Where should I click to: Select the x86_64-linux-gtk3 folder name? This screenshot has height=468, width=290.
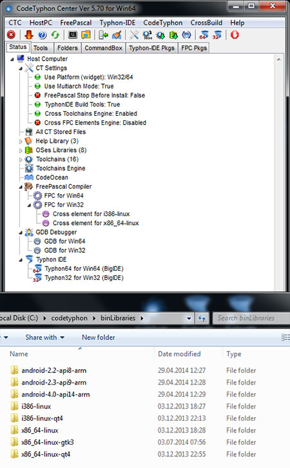(x=48, y=442)
